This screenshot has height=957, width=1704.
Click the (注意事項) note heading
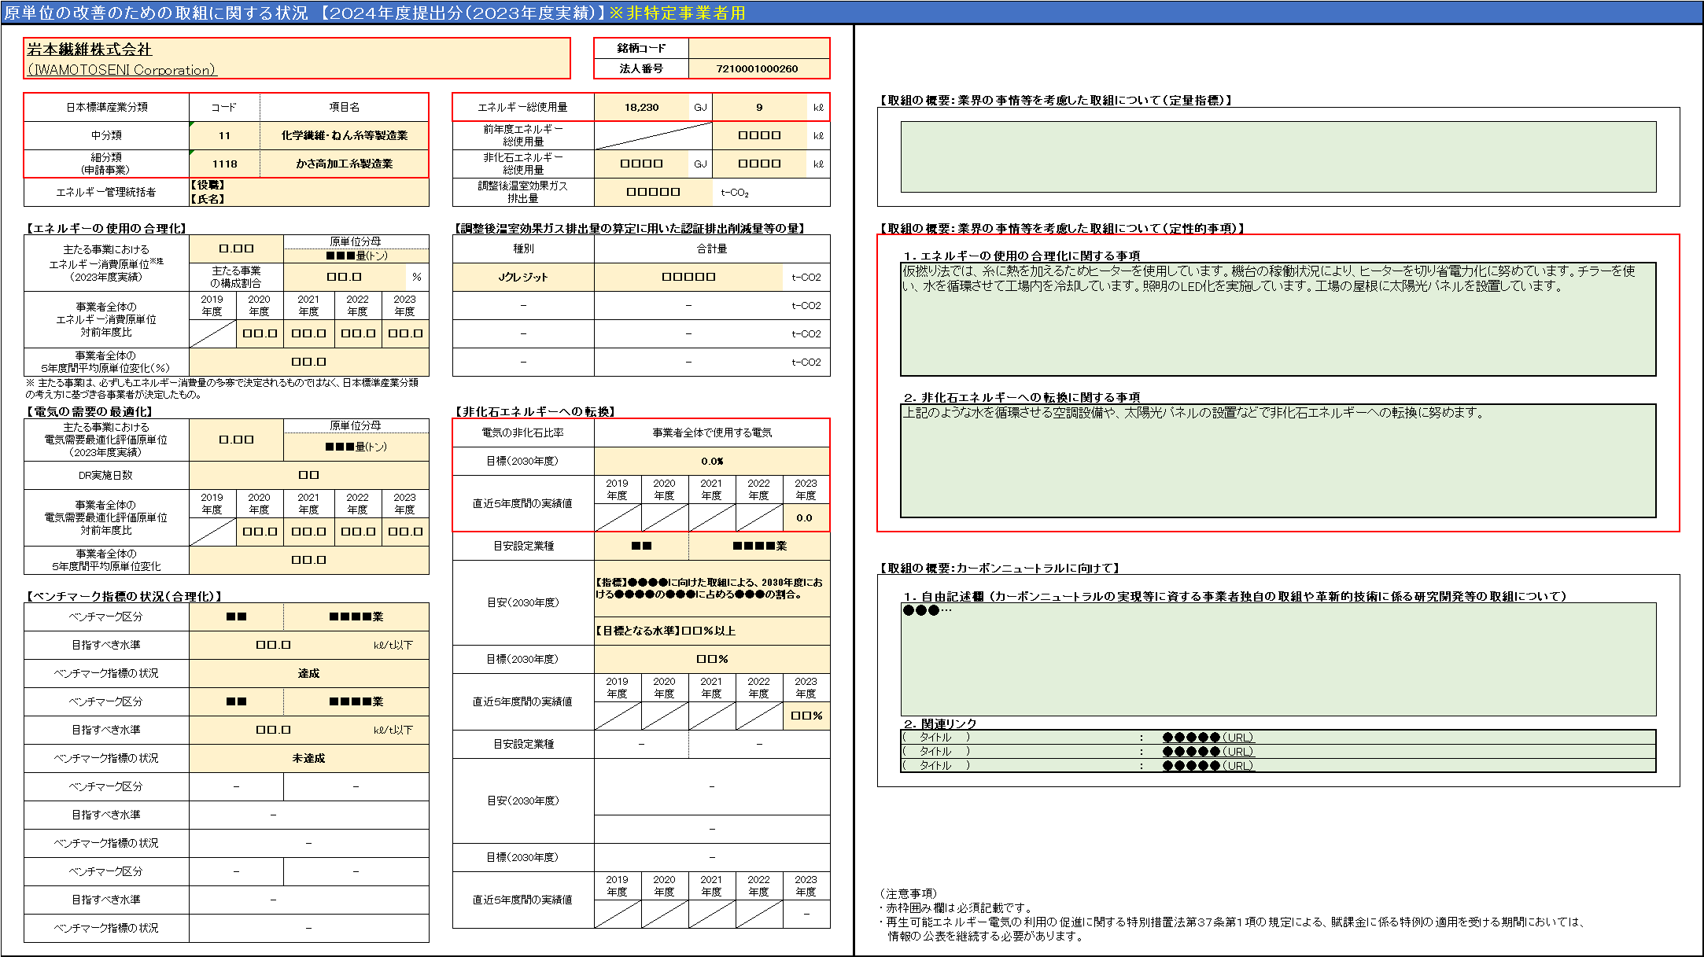(908, 893)
